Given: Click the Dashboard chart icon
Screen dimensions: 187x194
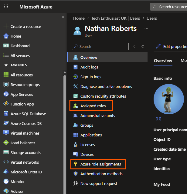Looking at the screenshot, I should (6, 46).
